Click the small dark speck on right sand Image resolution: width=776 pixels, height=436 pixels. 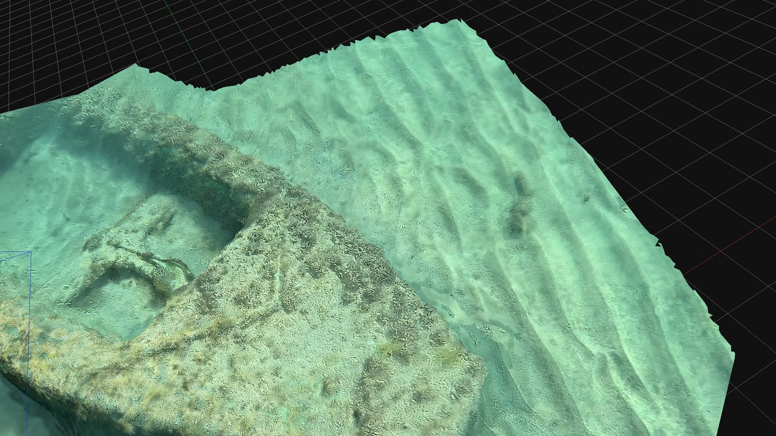[585, 198]
